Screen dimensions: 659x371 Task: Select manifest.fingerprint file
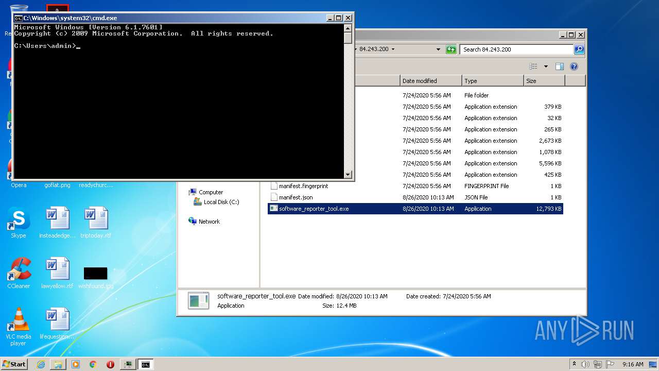[415, 186]
